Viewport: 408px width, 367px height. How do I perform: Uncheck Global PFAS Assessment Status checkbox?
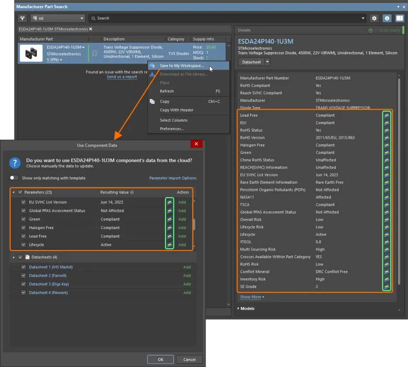click(23, 211)
